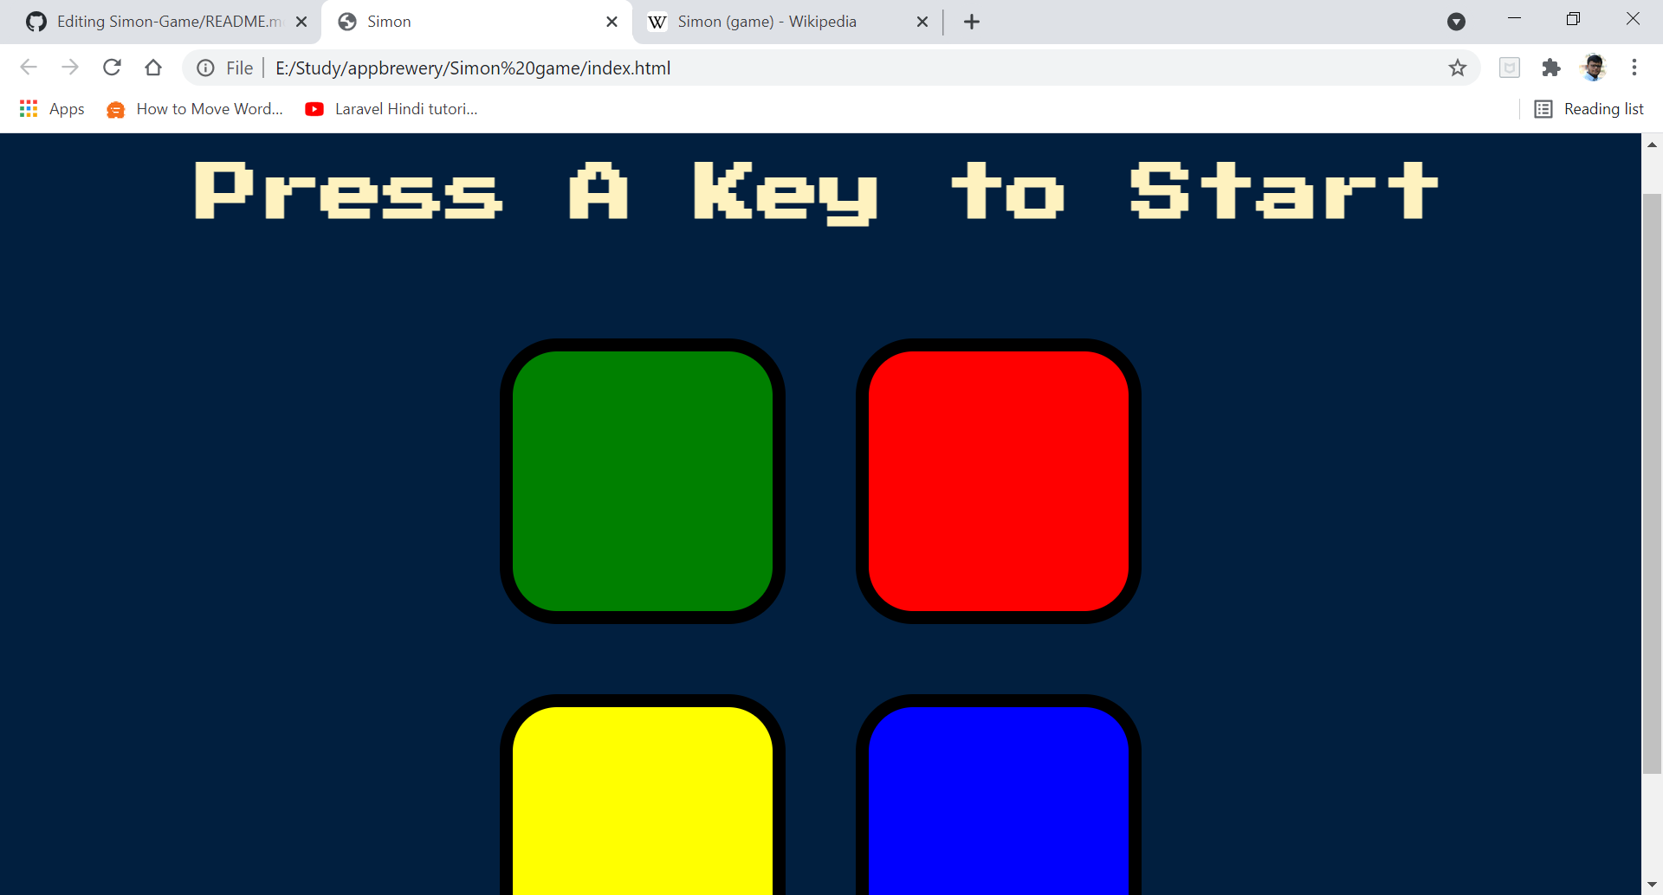Viewport: 1663px width, 895px height.
Task: Restore down the browser window
Action: click(x=1574, y=18)
